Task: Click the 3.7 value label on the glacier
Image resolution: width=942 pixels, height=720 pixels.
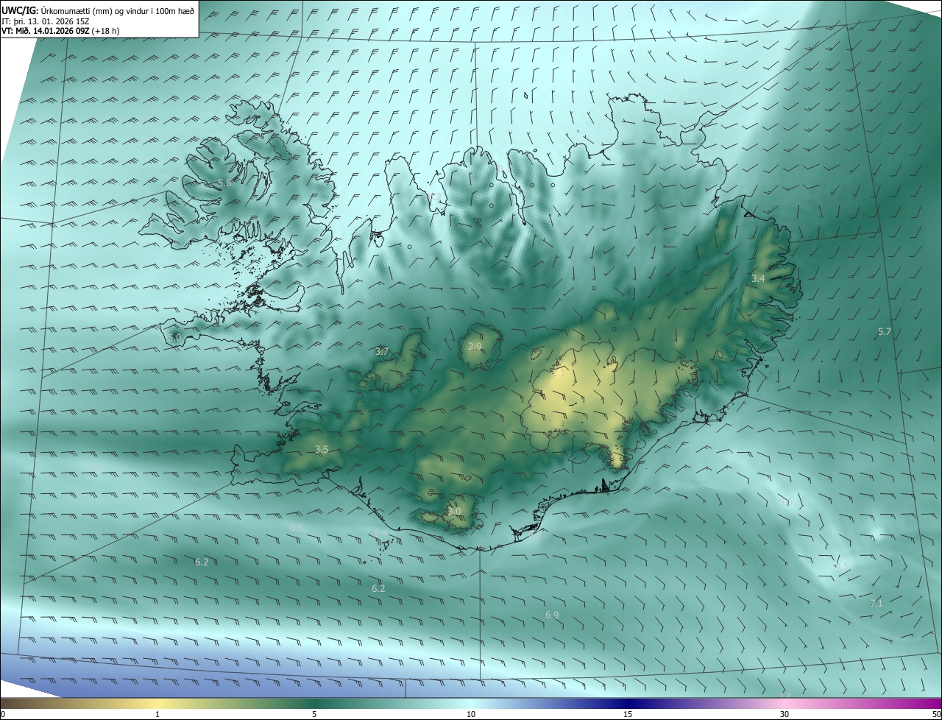Action: [x=381, y=352]
